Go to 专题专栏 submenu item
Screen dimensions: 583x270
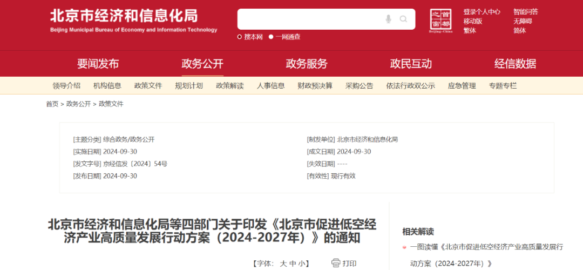pyautogui.click(x=503, y=86)
